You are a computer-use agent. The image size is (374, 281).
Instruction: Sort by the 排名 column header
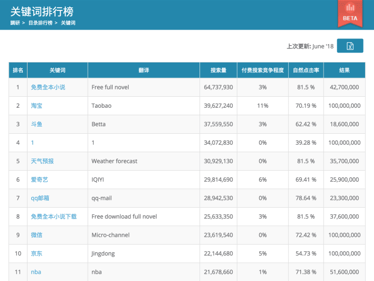(x=18, y=70)
